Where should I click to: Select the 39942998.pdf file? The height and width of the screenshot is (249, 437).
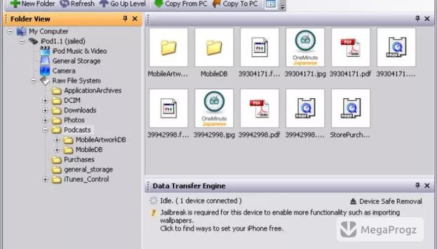259,108
